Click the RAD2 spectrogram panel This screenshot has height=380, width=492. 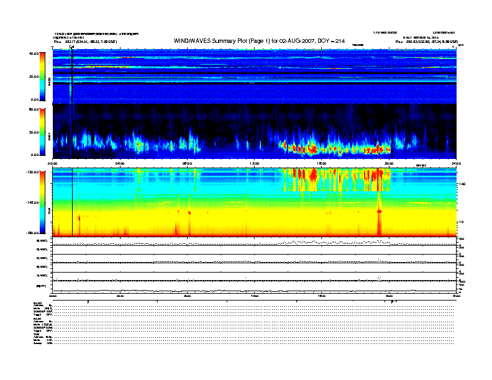(255, 76)
